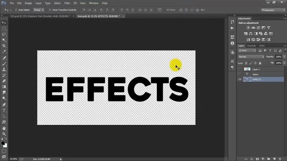Open the File menu

point(12,3)
